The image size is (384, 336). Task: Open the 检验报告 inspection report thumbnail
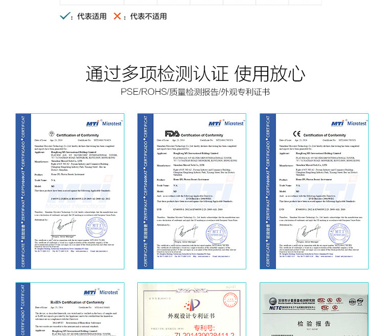[314, 309]
